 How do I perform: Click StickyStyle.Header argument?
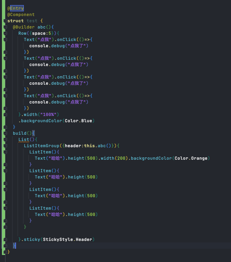[68, 240]
